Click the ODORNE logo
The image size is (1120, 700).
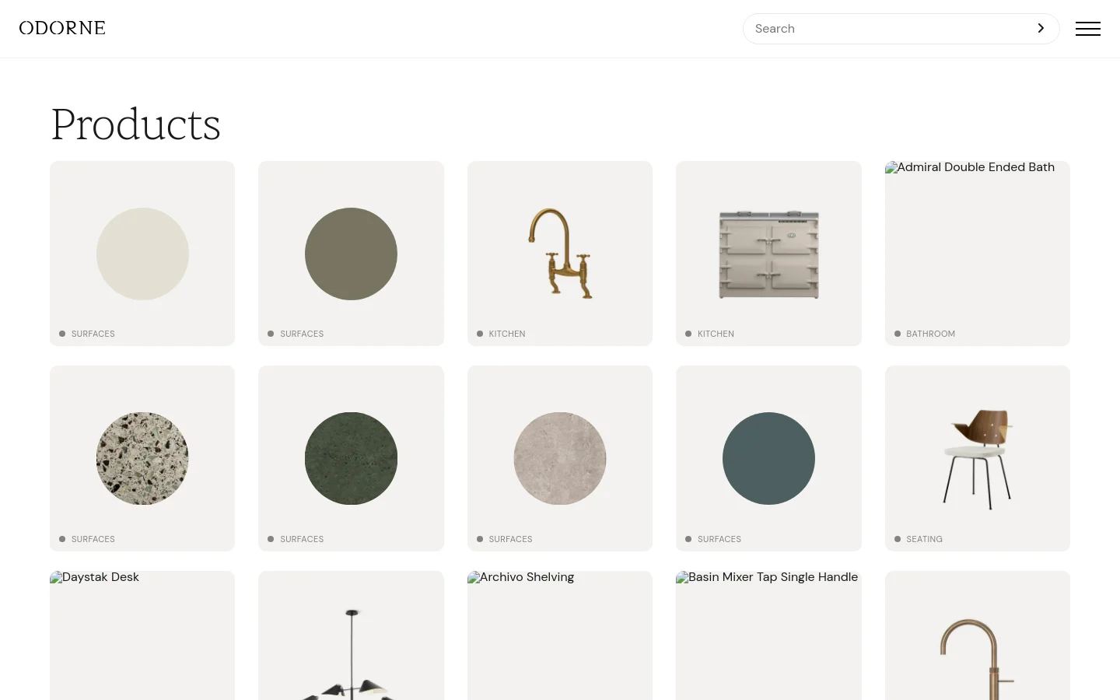62,28
